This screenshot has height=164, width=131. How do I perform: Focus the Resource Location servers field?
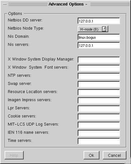tap(99, 92)
